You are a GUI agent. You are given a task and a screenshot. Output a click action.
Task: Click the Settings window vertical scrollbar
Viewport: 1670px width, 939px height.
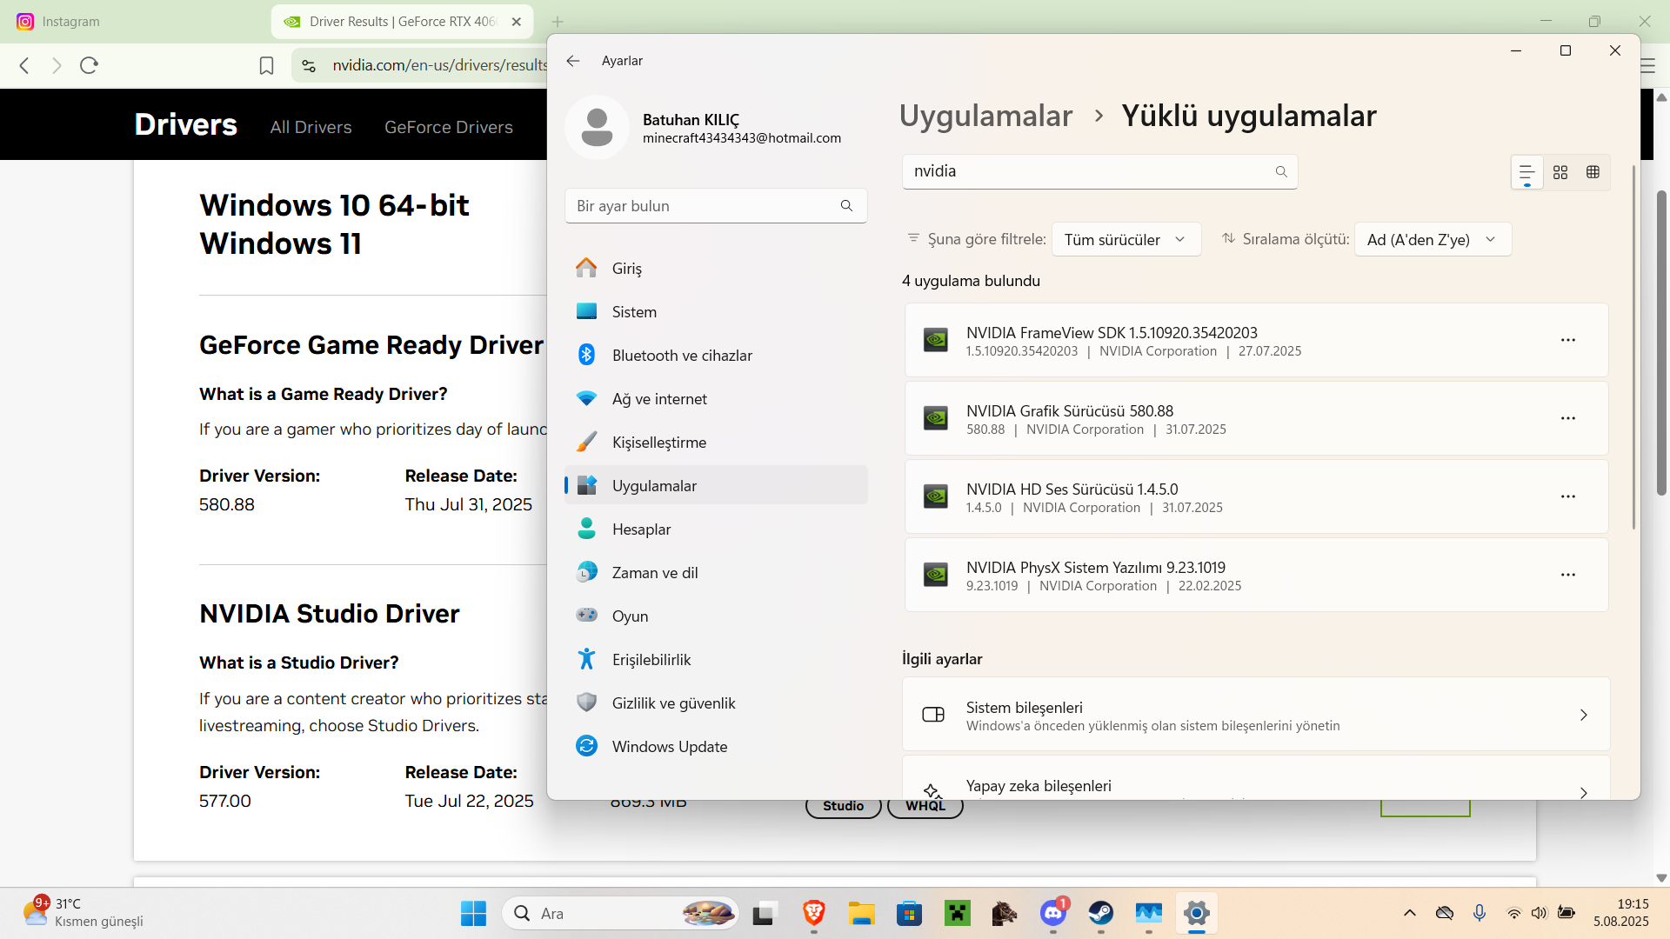(x=1633, y=348)
